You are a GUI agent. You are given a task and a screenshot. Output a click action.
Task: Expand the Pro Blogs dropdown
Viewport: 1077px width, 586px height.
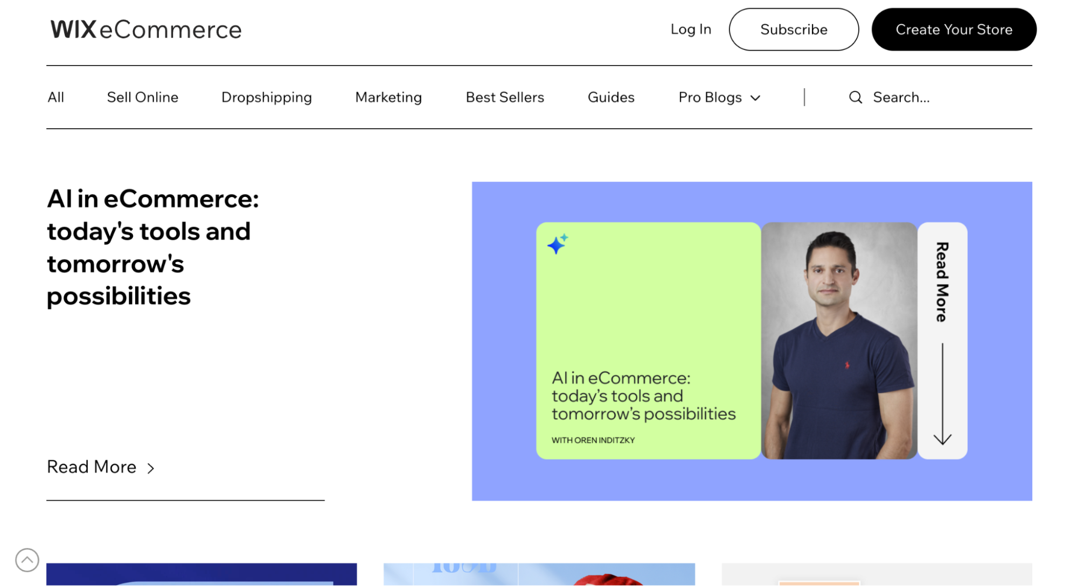[719, 97]
